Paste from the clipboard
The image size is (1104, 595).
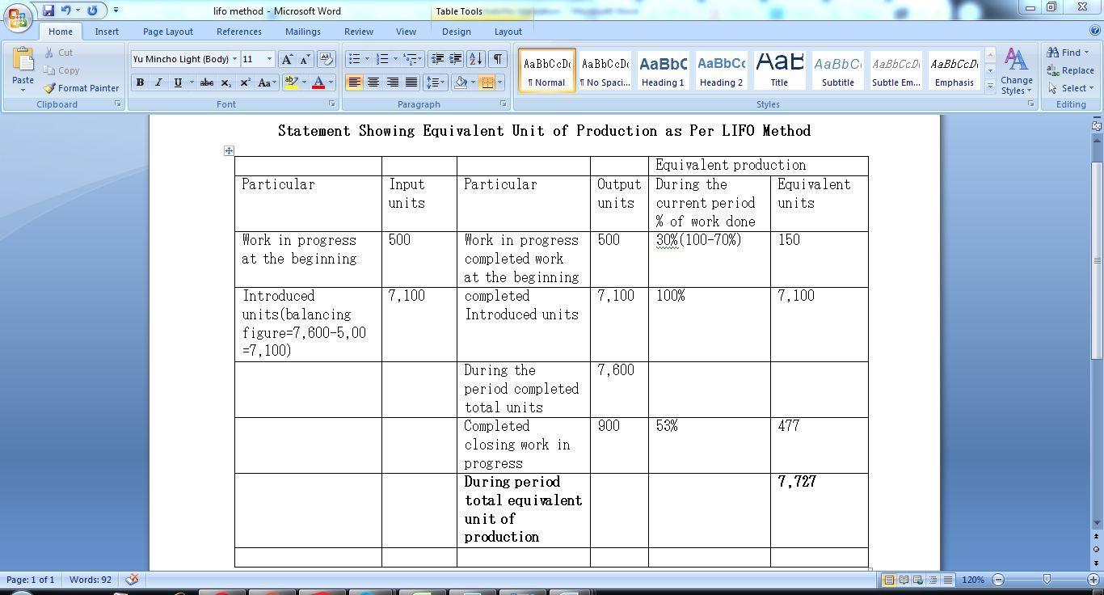[x=23, y=68]
